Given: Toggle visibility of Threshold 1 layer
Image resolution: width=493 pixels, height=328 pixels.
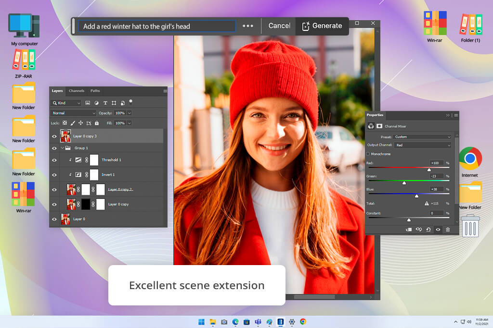Looking at the screenshot, I should click(x=54, y=160).
